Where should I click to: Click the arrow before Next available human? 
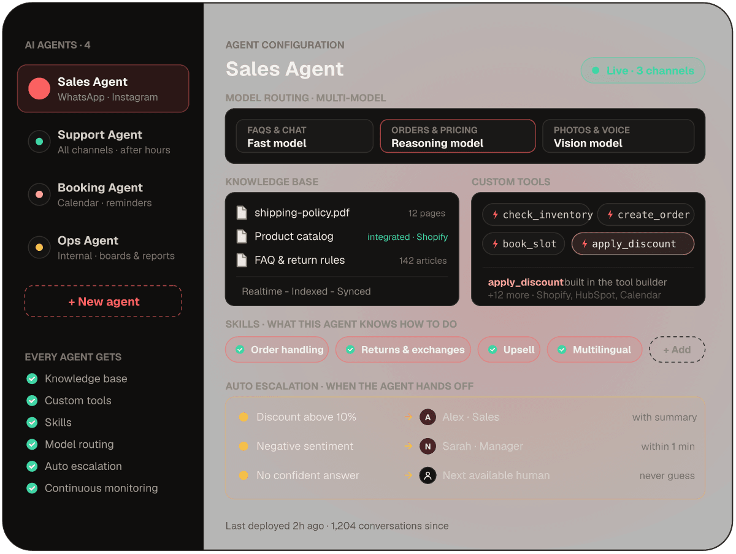coord(408,475)
